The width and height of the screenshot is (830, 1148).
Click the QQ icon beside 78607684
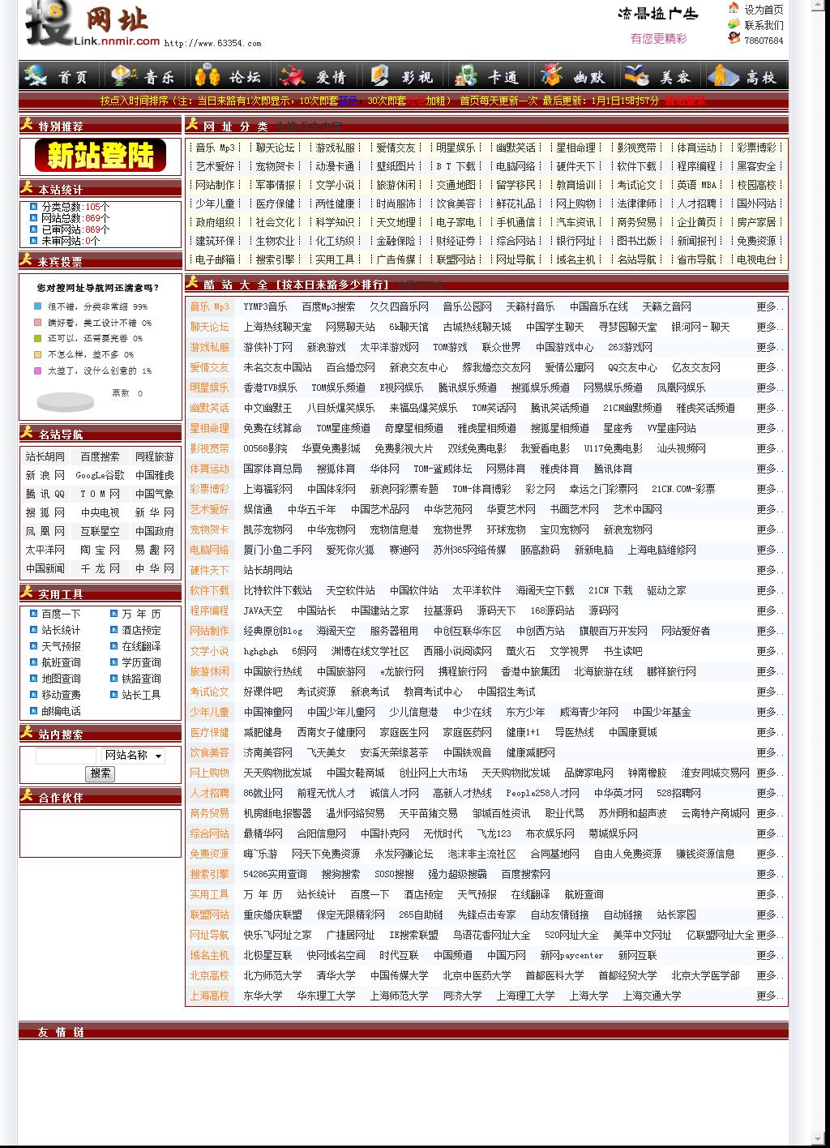coord(734,39)
